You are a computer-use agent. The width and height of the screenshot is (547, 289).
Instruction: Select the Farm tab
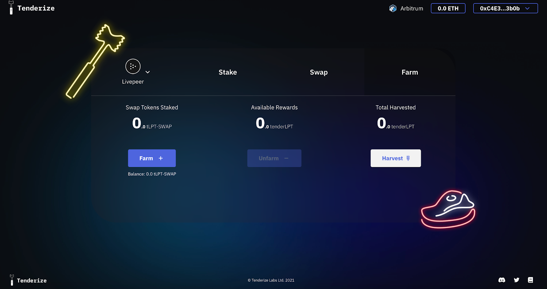click(410, 72)
